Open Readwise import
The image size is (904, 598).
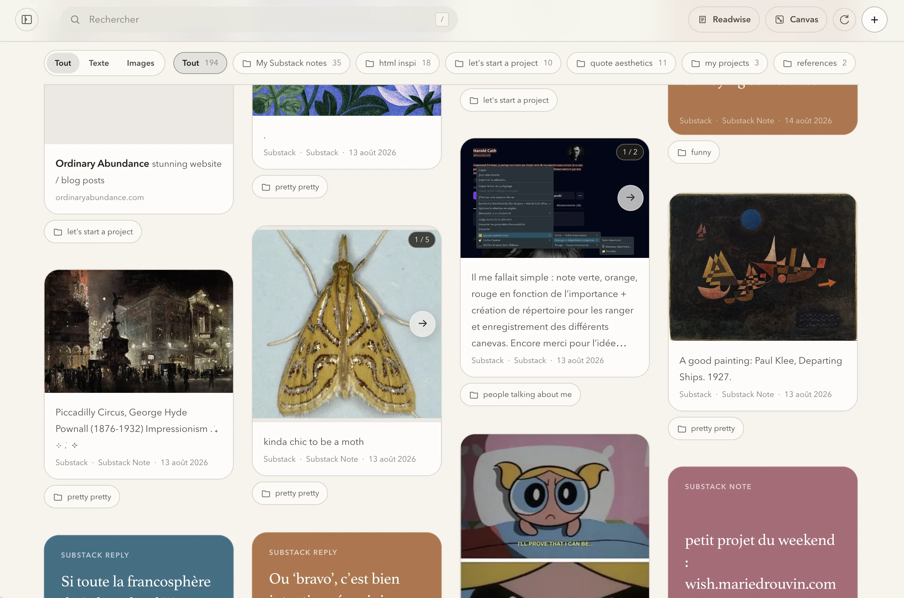tap(723, 20)
